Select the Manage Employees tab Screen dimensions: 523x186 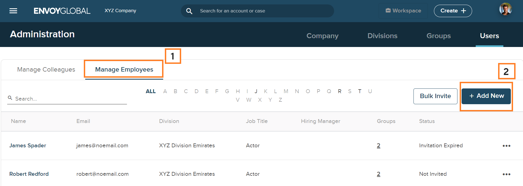pyautogui.click(x=124, y=70)
